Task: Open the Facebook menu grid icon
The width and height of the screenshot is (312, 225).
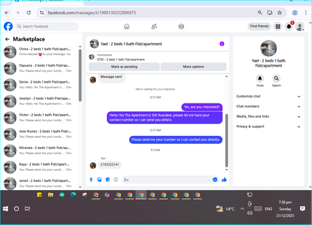Action: tap(278, 26)
